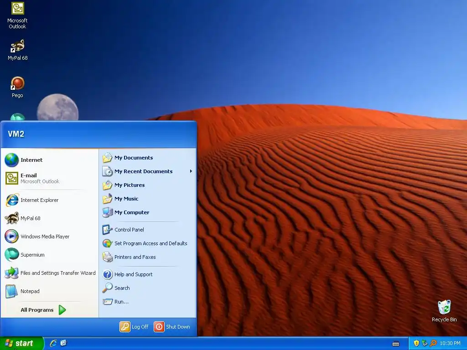Click the VM2 user name header
The image size is (467, 350).
click(16, 134)
